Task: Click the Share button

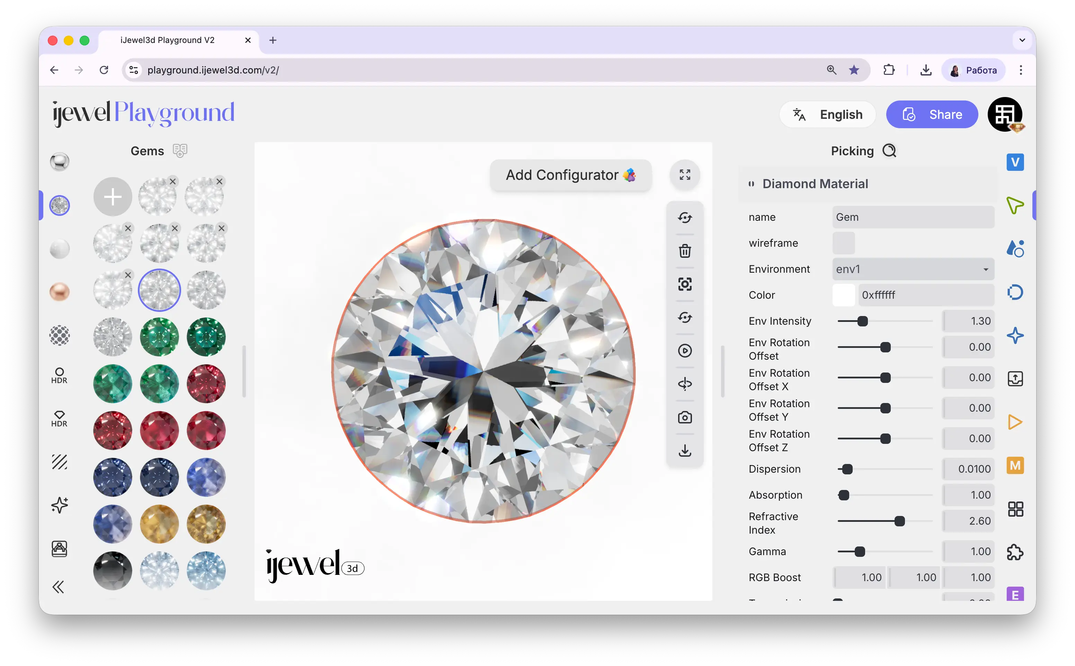Action: 932,115
